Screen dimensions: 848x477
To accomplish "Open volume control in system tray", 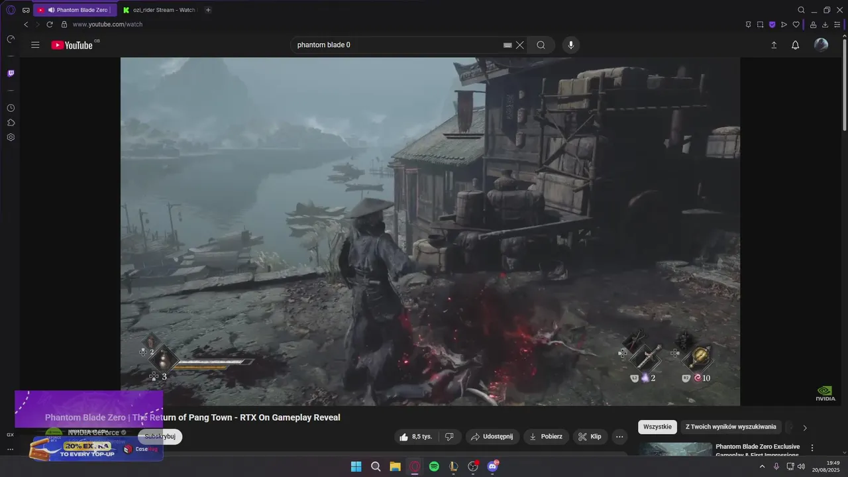I will click(802, 466).
